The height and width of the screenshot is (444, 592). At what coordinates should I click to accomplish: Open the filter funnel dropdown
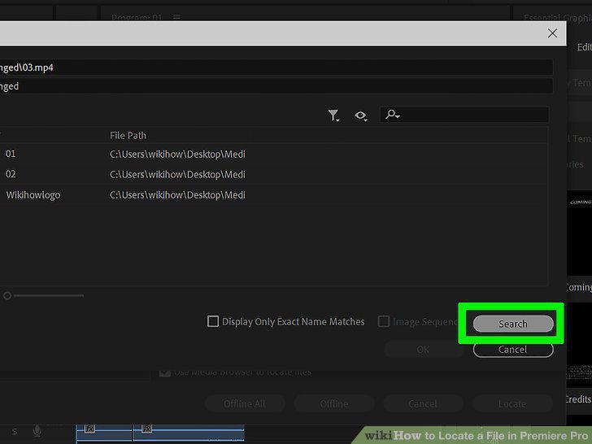tap(333, 115)
